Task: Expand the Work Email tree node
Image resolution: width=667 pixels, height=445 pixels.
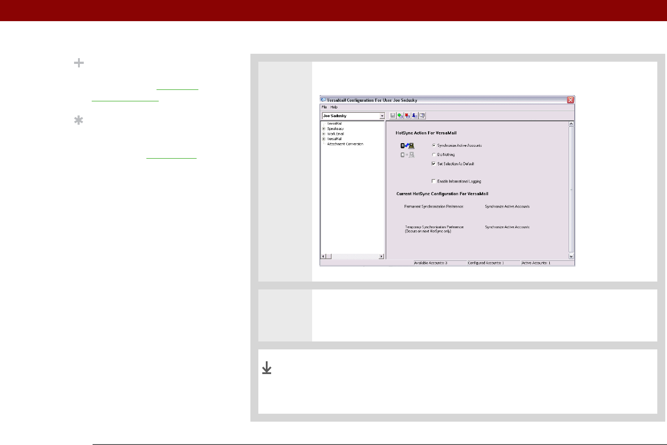Action: click(324, 134)
